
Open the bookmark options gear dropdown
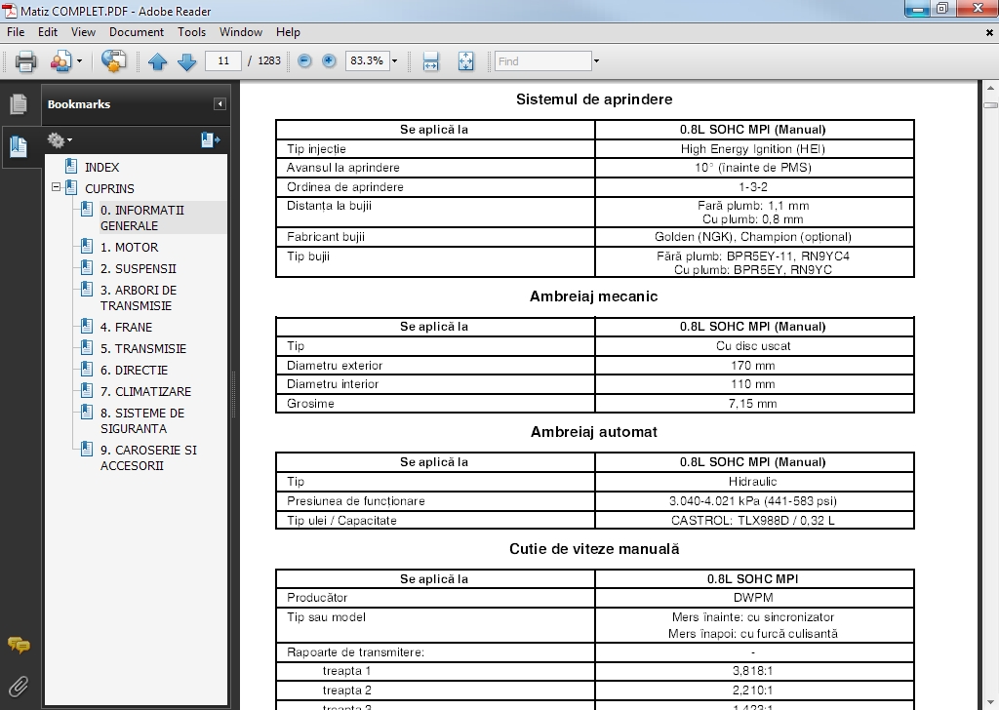(x=60, y=140)
